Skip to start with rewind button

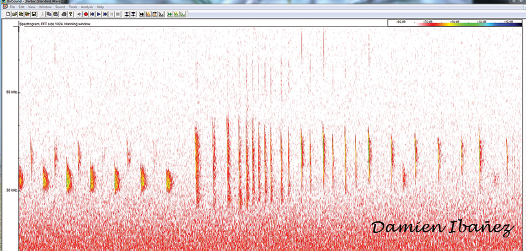tap(92, 14)
